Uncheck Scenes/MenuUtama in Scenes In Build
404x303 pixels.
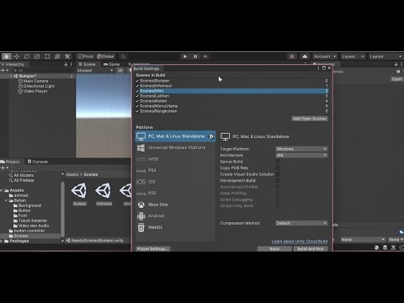[137, 106]
